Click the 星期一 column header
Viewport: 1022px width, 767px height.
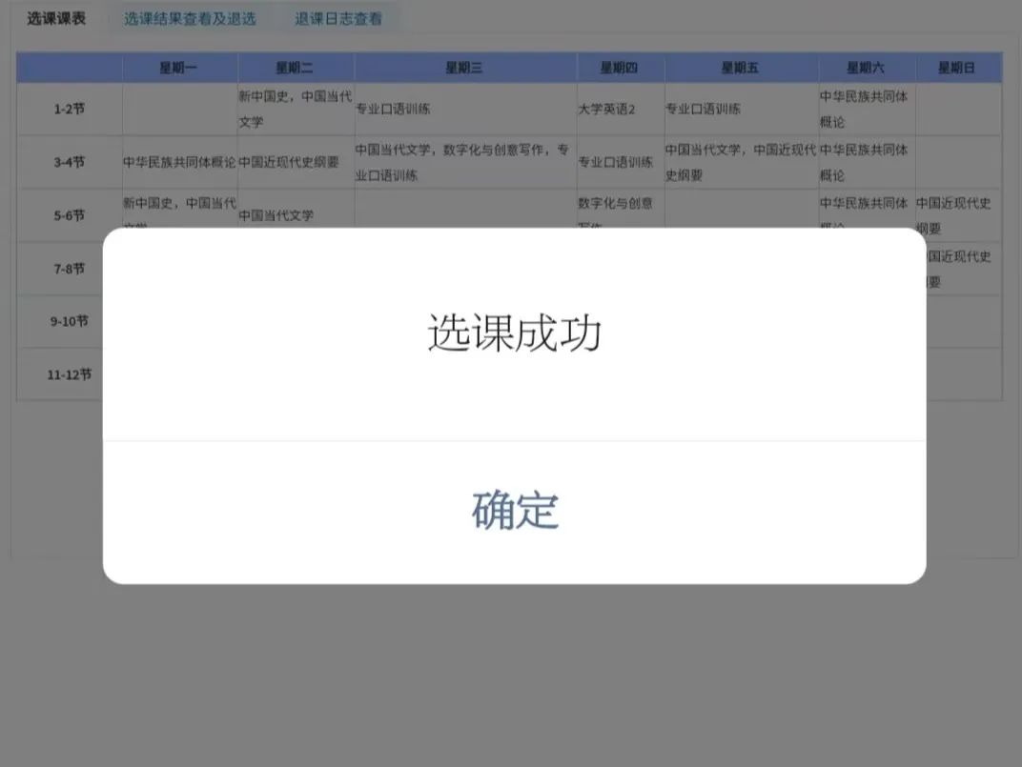point(180,68)
